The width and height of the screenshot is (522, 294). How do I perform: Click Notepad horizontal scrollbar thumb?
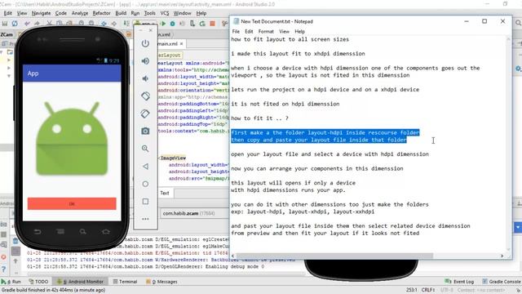click(334, 256)
